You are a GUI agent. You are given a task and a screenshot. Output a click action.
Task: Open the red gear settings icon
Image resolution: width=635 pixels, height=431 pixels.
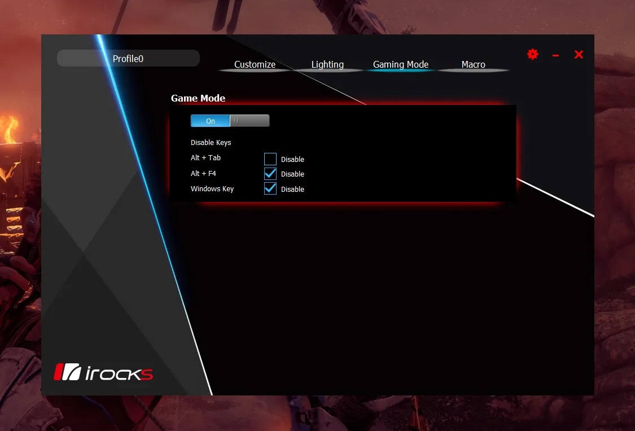[532, 54]
